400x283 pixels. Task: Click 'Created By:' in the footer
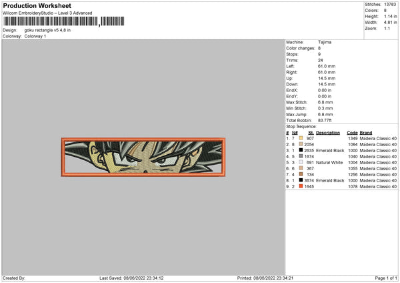[14, 278]
